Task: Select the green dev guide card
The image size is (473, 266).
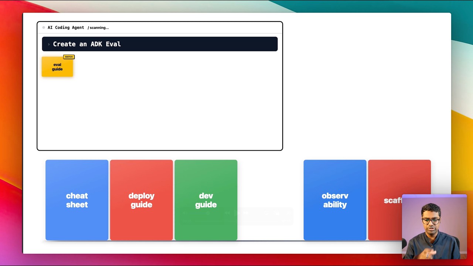Action: [x=206, y=200]
